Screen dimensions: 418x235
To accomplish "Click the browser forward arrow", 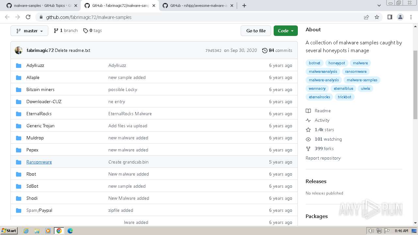I will pos(18,17).
